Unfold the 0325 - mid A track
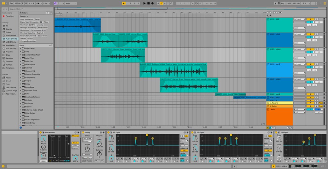Screen dimensions: 328x169 [x=268, y=49]
